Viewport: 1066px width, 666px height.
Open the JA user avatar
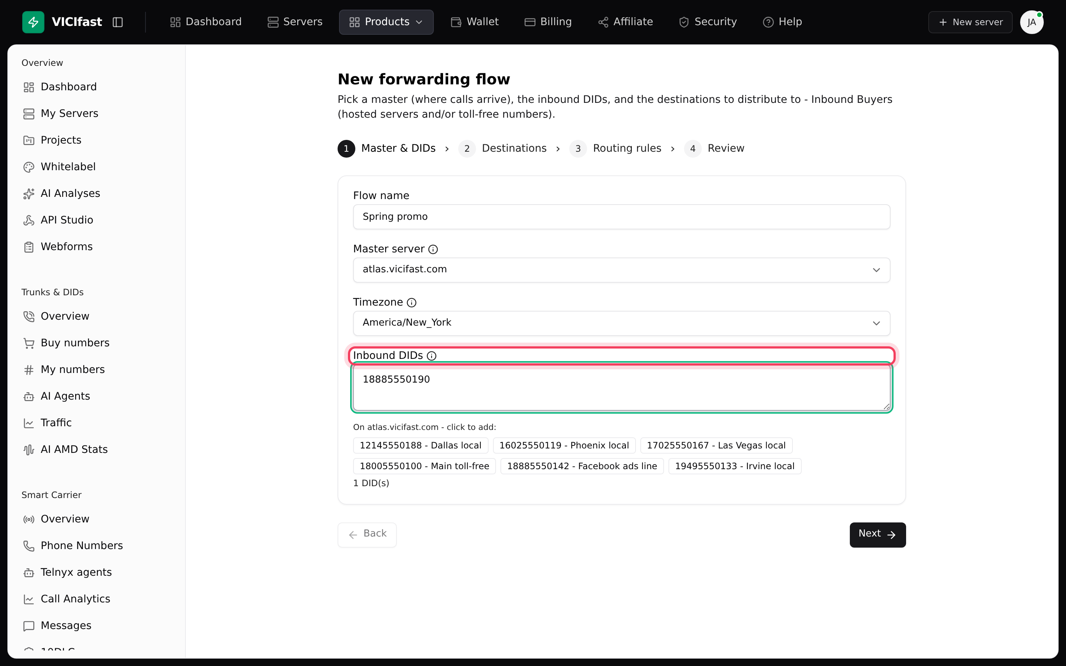pos(1032,22)
